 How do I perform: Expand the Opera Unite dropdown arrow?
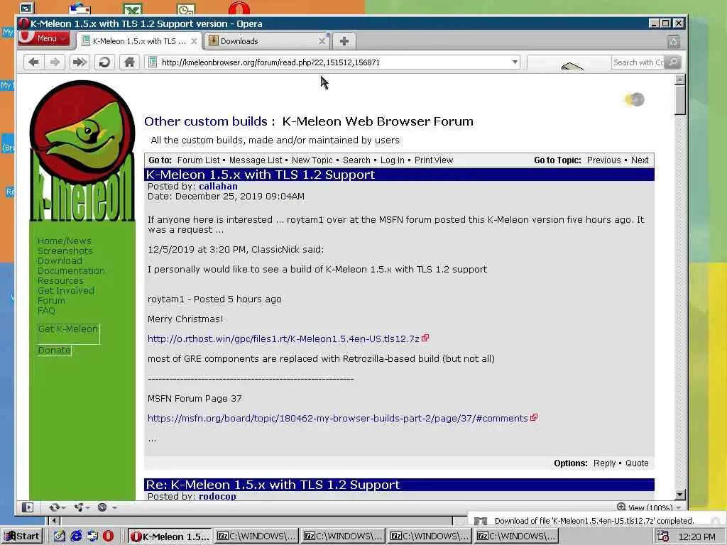point(87,508)
